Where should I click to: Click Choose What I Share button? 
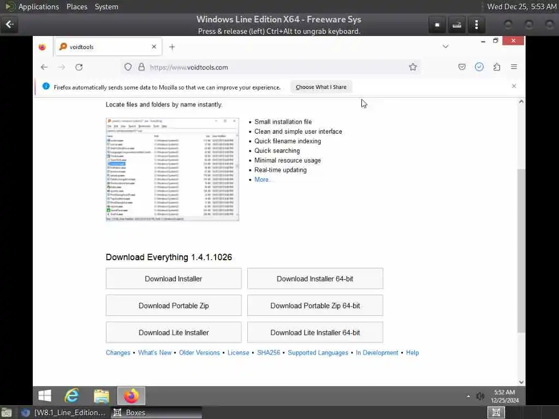click(x=321, y=87)
